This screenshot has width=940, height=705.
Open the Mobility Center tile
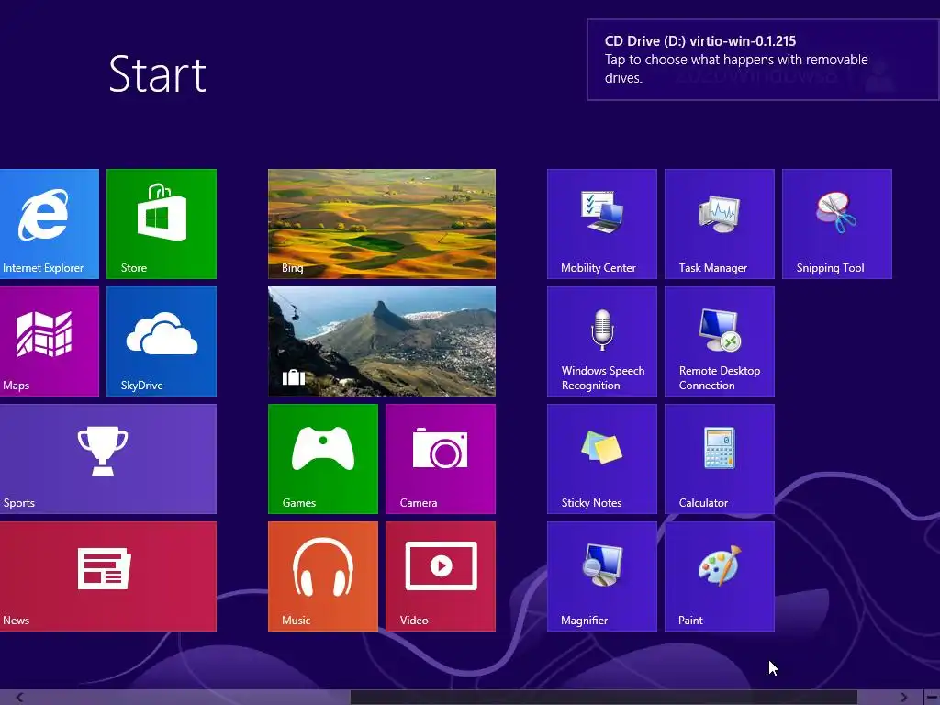[602, 224]
